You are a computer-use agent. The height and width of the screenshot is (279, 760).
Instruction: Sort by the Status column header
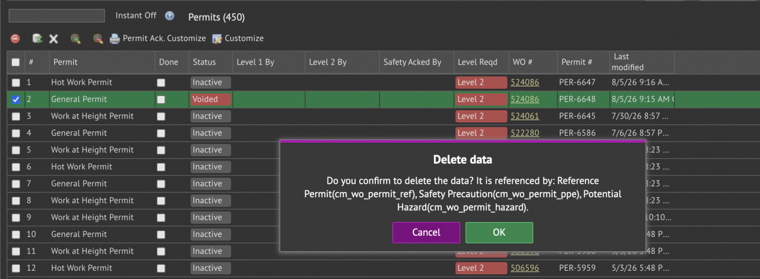point(210,62)
